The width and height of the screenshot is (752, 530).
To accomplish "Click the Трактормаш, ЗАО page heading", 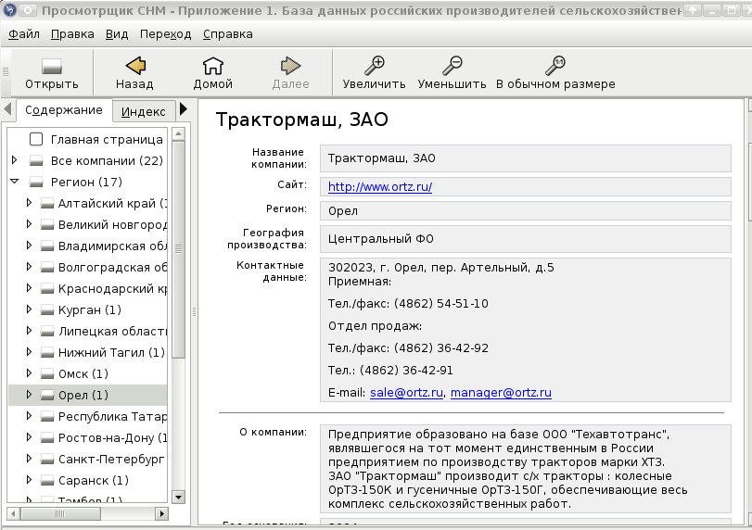I will pos(301,120).
